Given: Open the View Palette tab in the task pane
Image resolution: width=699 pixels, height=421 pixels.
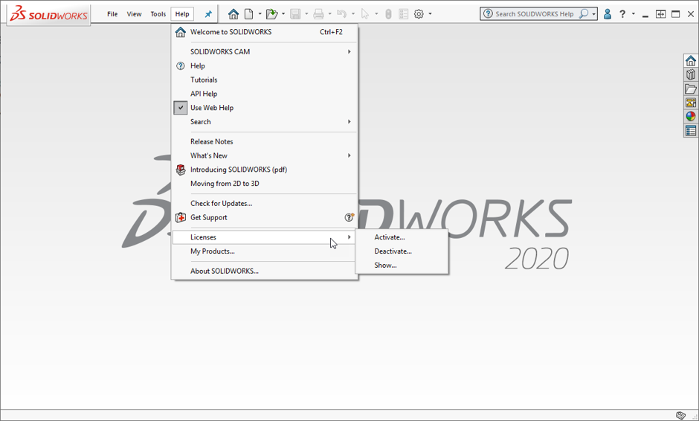Looking at the screenshot, I should pos(691,103).
